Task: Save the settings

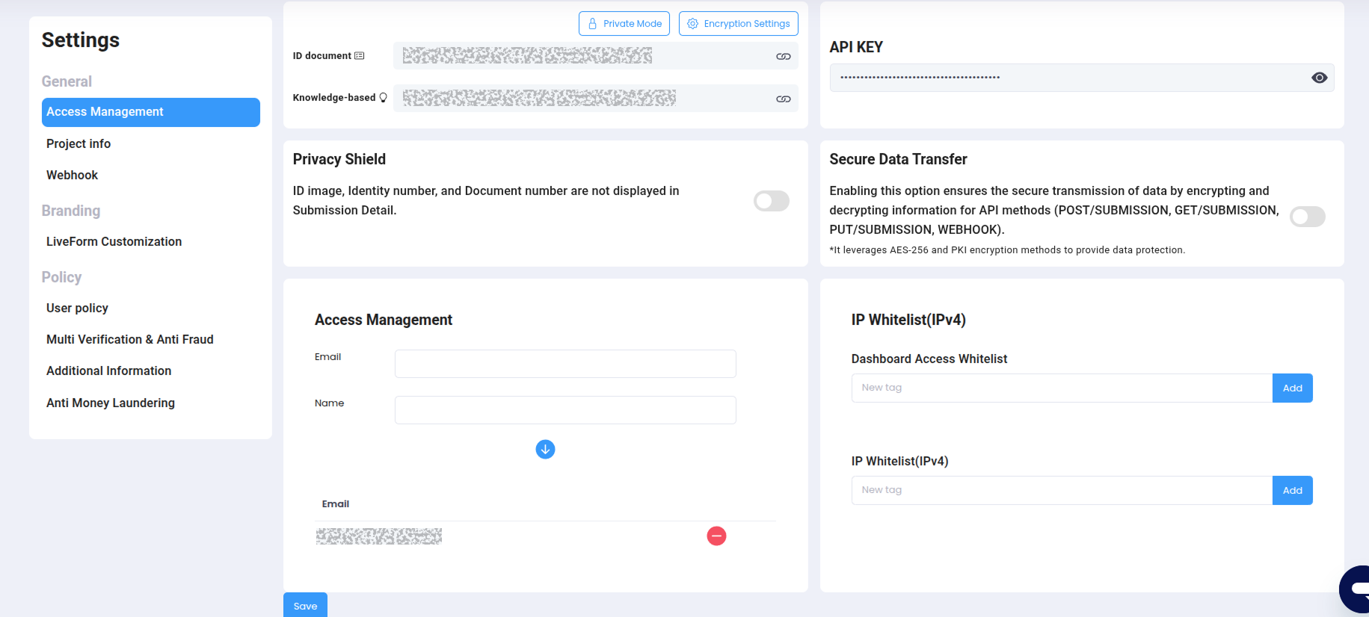Action: click(305, 605)
